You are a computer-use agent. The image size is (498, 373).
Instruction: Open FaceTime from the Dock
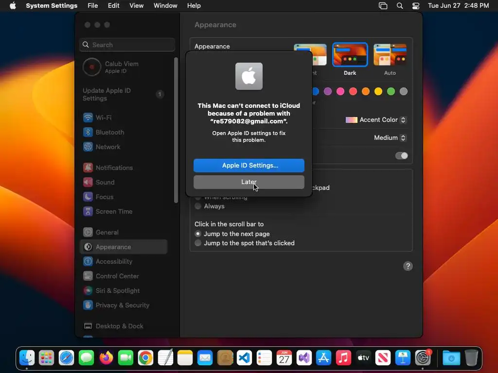[x=126, y=358]
